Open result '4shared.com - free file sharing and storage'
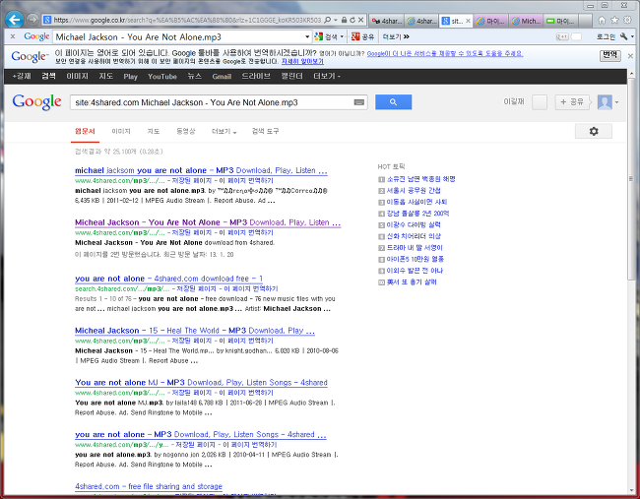The width and height of the screenshot is (640, 499). (149, 486)
